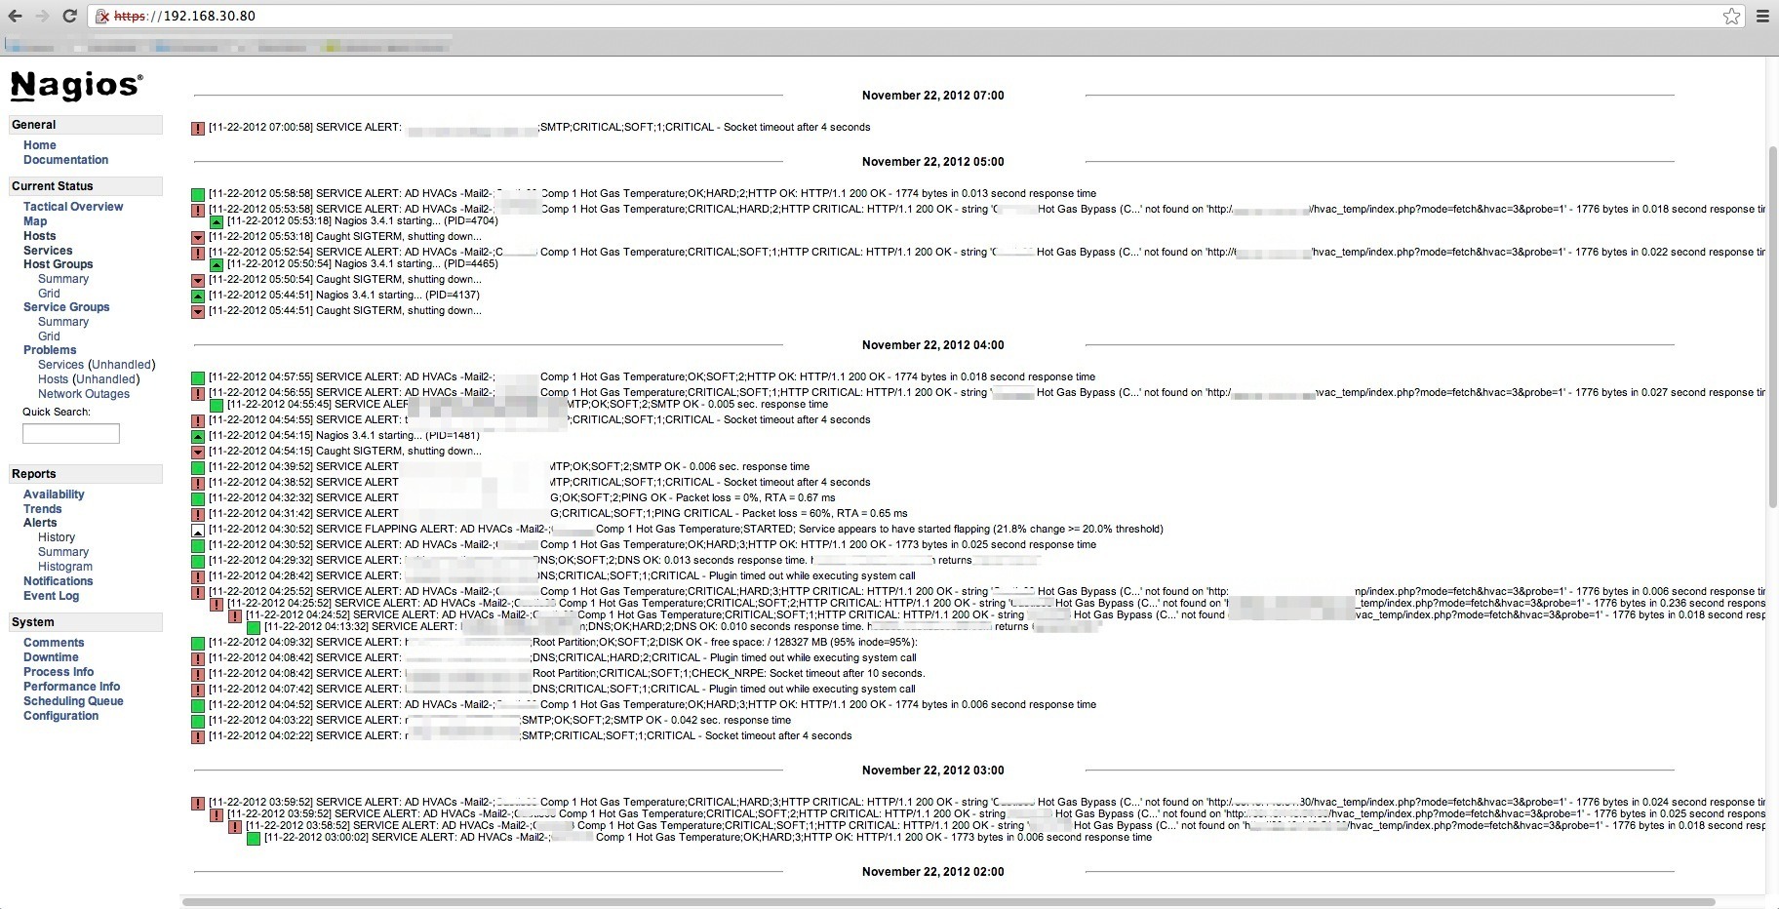Open Services (Unhandled) problems link
The image size is (1779, 909).
click(96, 365)
